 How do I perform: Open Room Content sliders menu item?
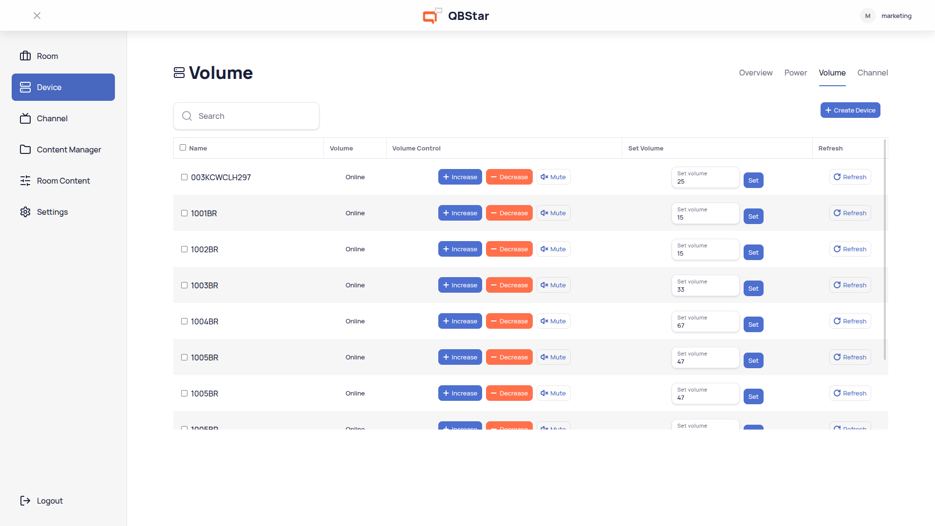[63, 181]
